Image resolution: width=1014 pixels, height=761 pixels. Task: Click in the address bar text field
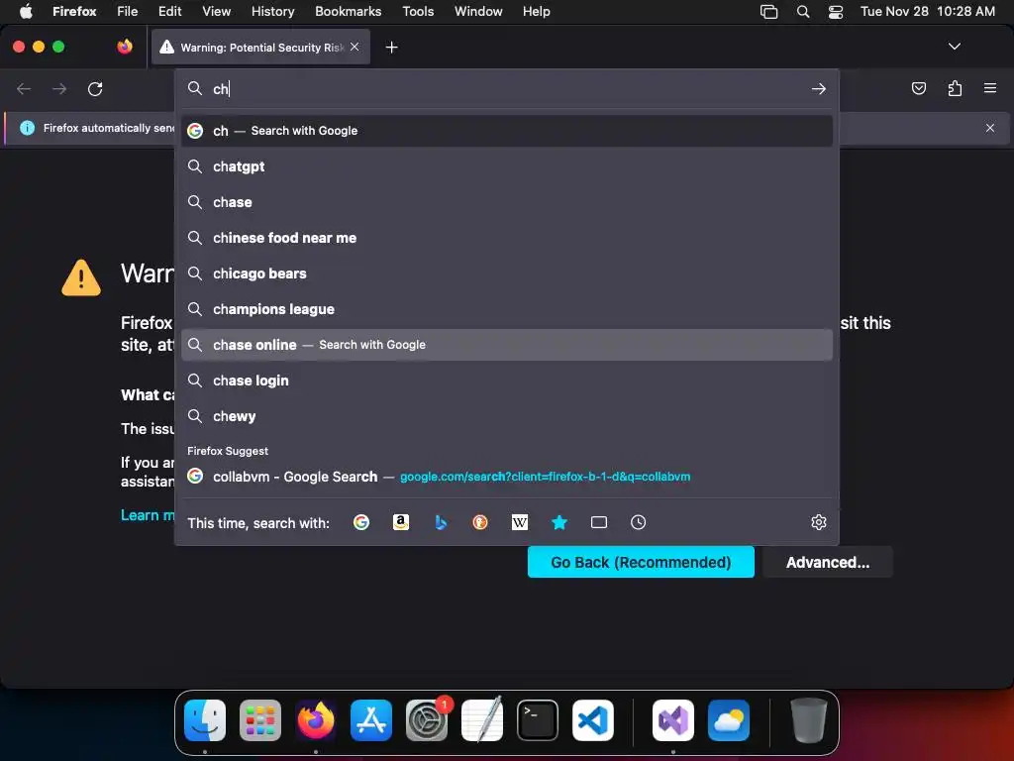pyautogui.click(x=507, y=88)
